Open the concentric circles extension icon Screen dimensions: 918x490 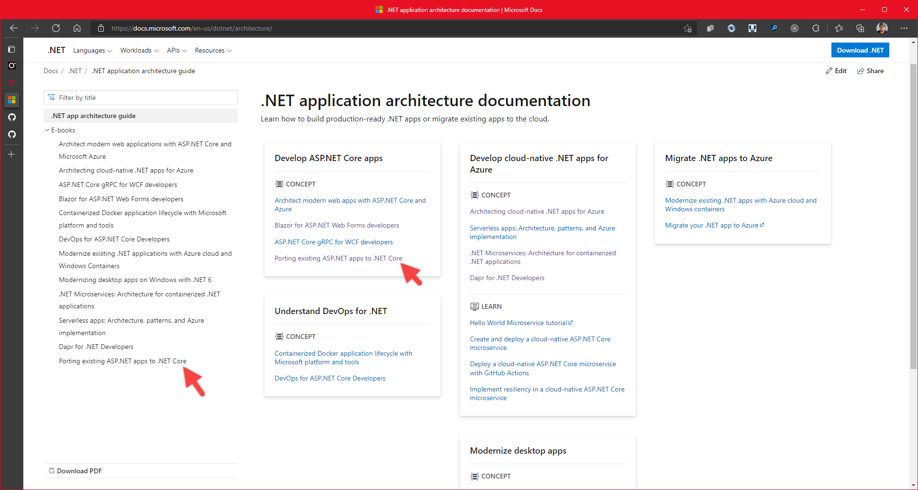click(795, 29)
